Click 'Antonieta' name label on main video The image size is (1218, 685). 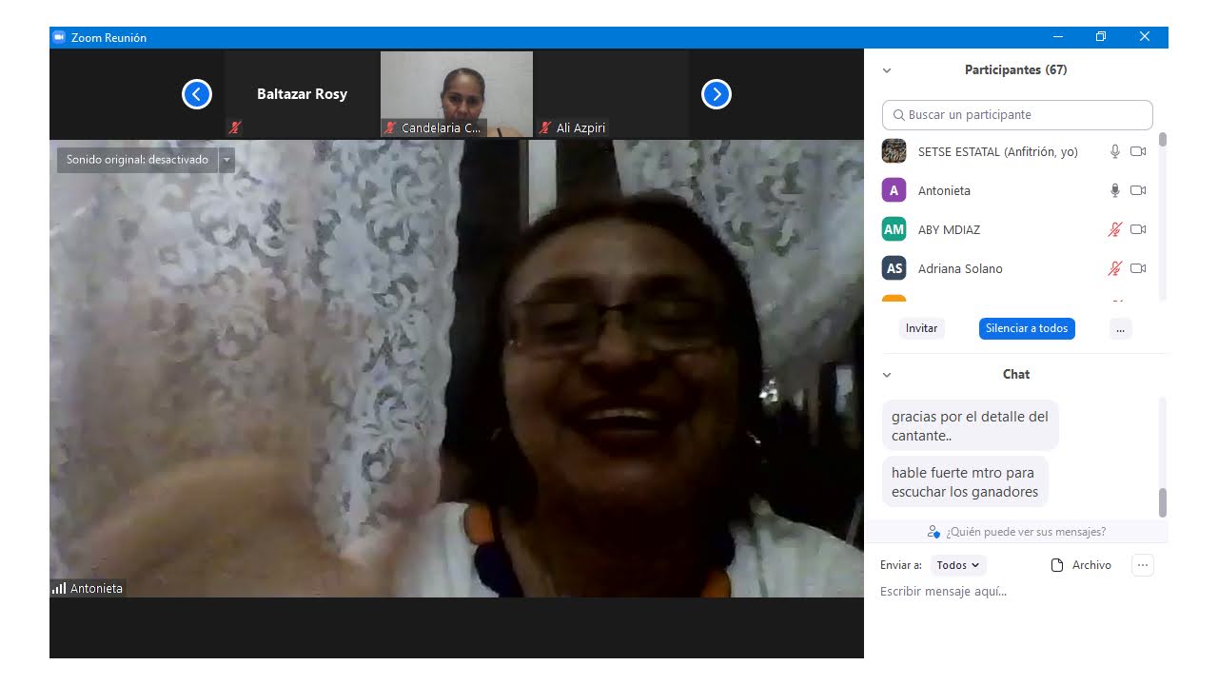click(96, 589)
